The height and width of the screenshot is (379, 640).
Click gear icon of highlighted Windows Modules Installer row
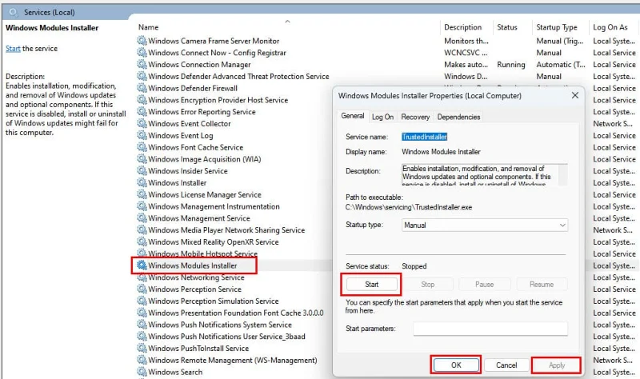pos(142,265)
